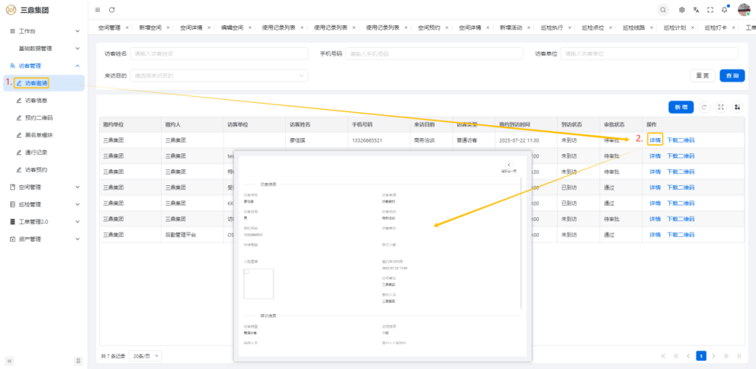Screen dimensions: 756x369
Task: Collapse the sidebar with bottom-left double arrow
Action: point(10,360)
